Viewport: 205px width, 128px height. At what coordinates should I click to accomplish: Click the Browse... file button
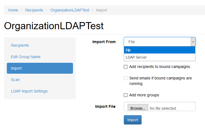pyautogui.click(x=138, y=108)
